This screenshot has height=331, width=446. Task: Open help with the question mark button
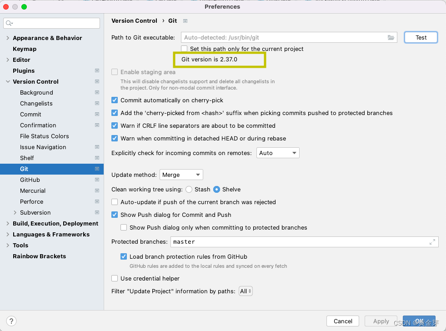pyautogui.click(x=11, y=321)
